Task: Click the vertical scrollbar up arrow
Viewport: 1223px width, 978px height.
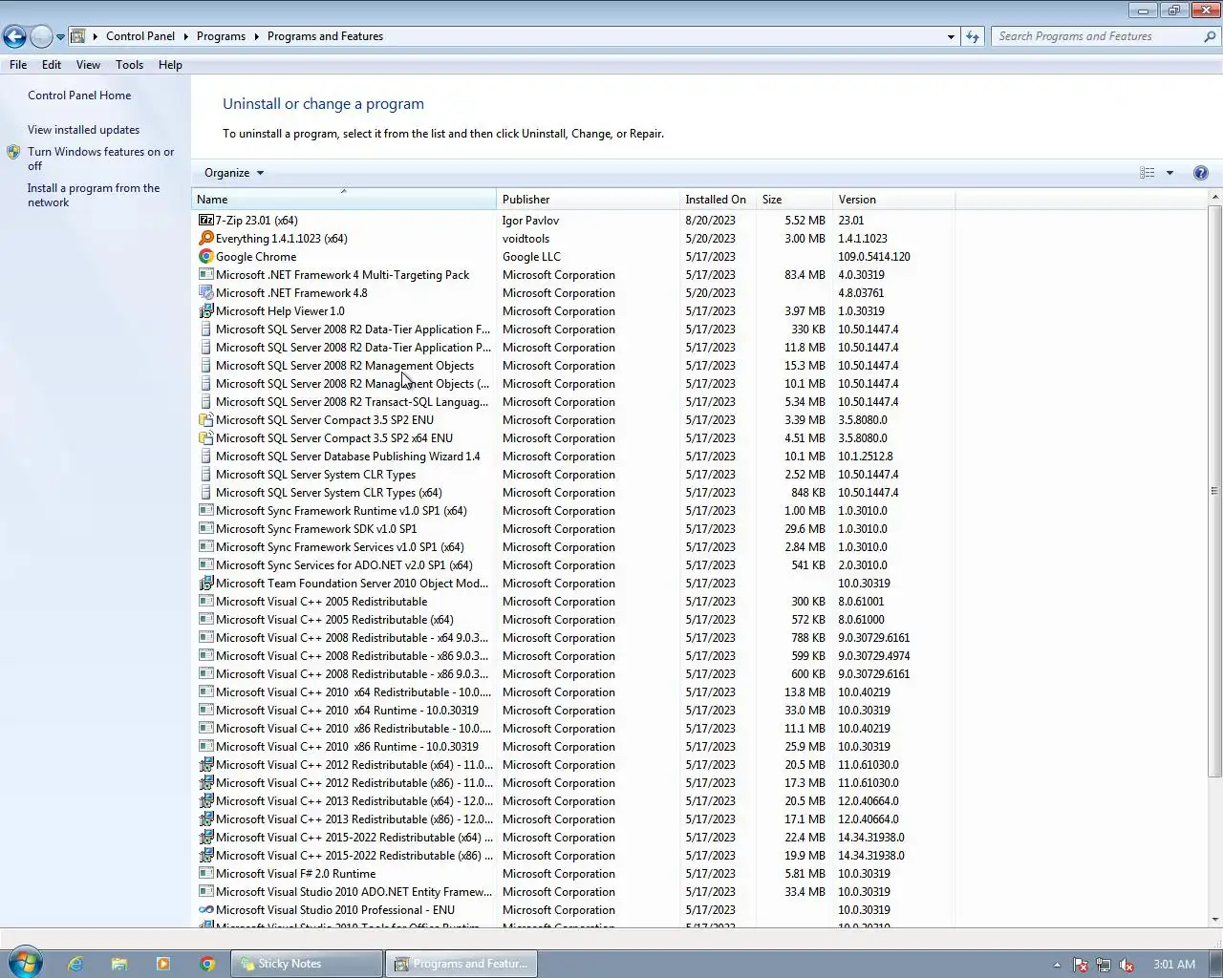Action: pyautogui.click(x=1215, y=198)
